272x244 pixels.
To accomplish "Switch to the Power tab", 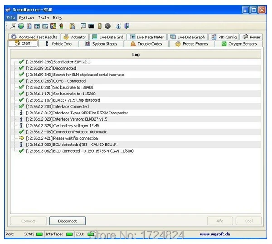I will (251, 37).
